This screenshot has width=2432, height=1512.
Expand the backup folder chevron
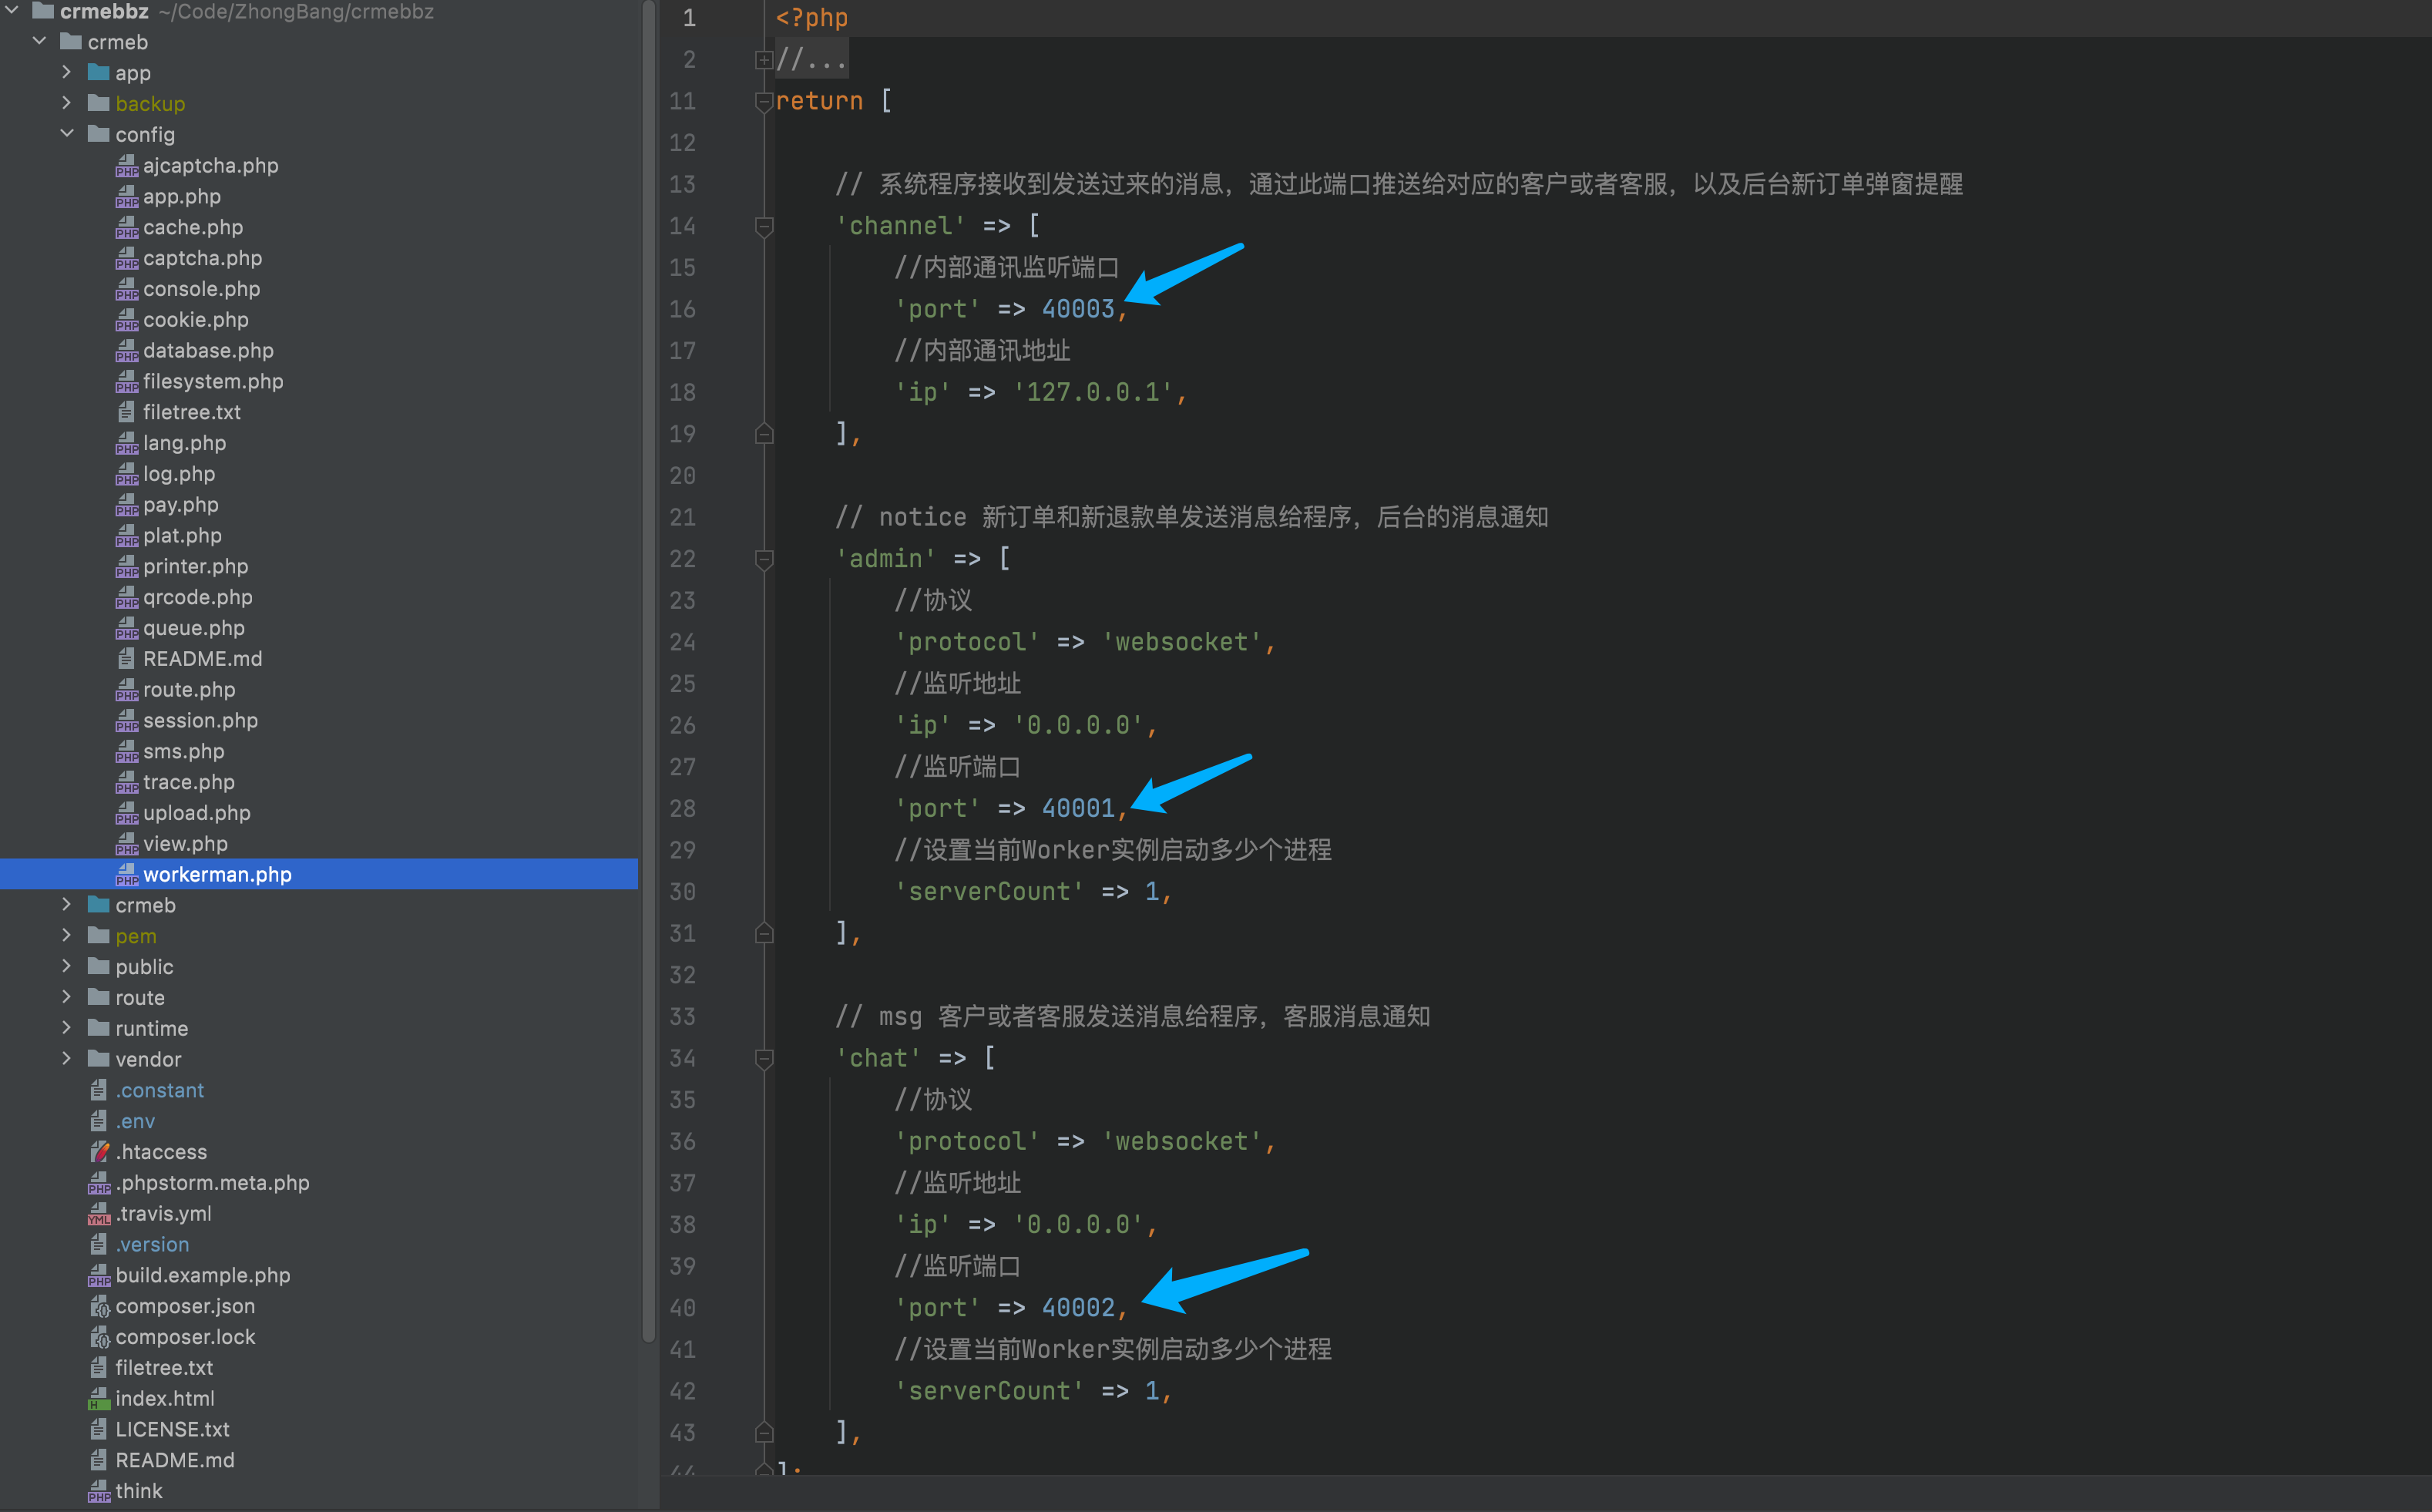point(67,103)
